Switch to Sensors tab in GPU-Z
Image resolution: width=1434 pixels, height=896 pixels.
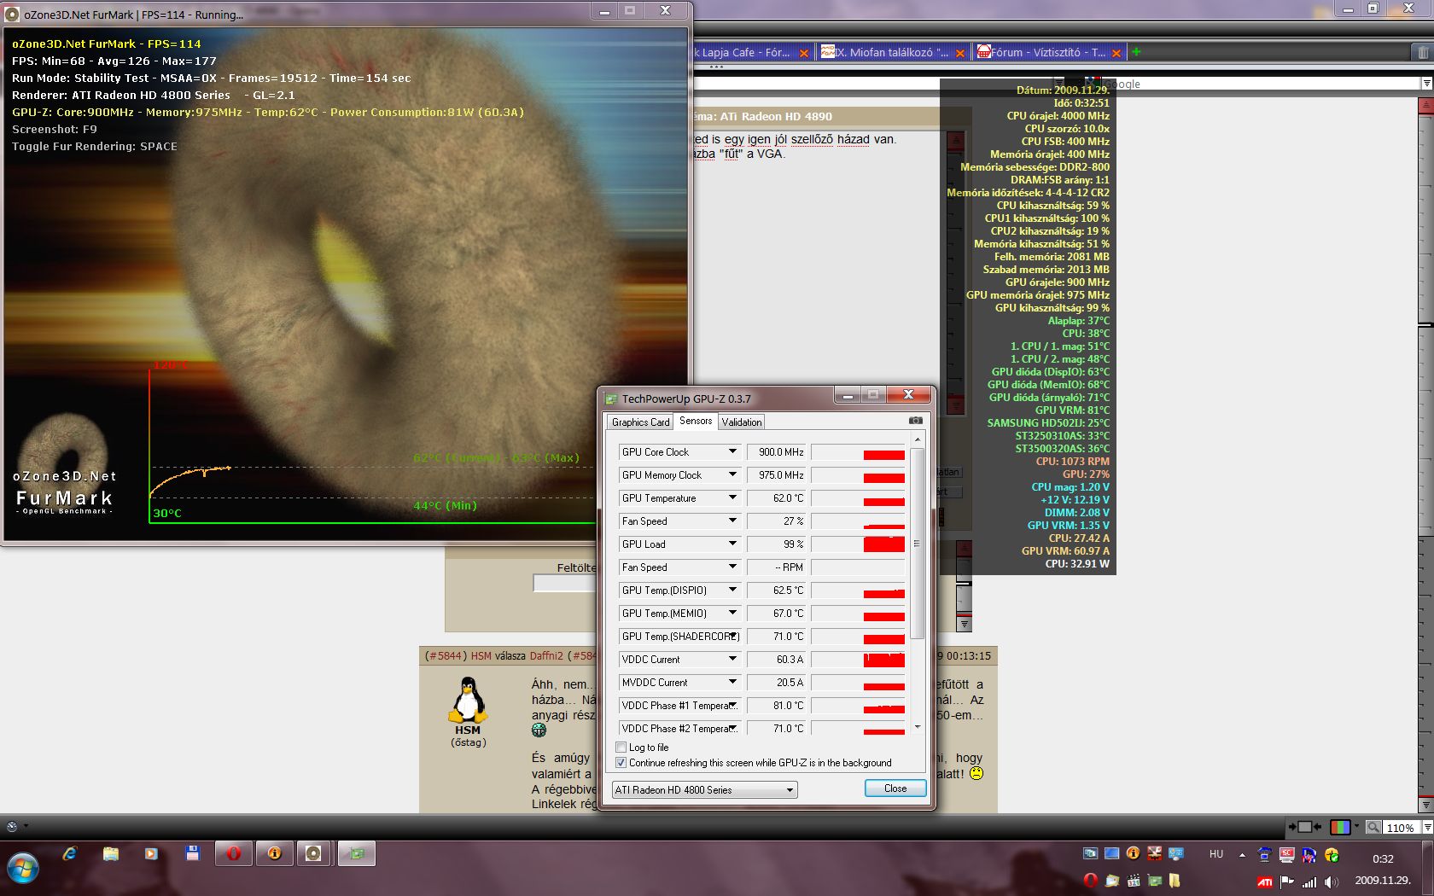point(696,421)
